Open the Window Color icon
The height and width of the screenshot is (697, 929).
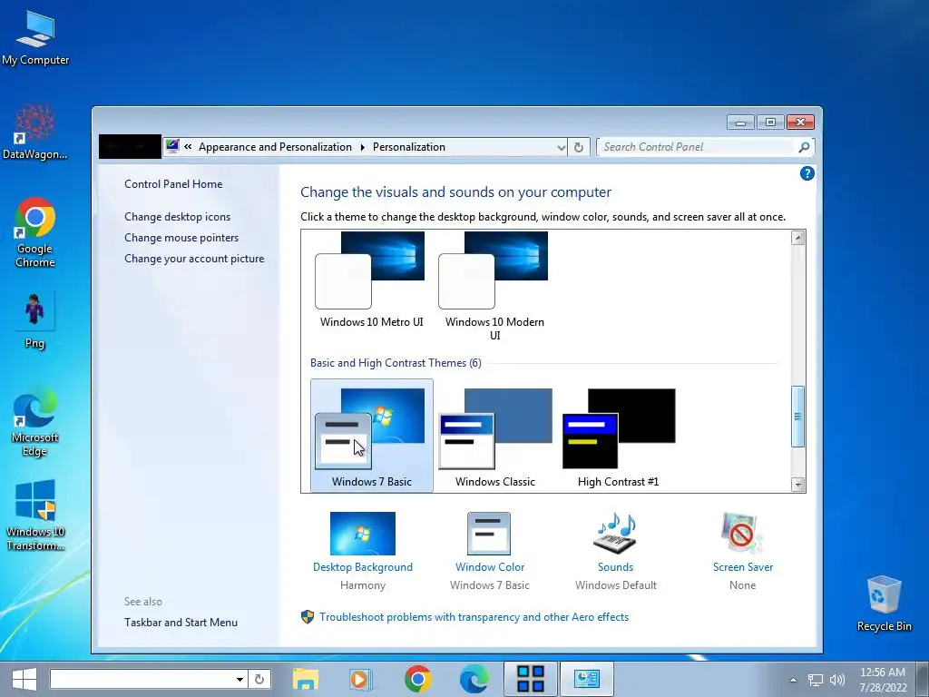click(x=489, y=534)
